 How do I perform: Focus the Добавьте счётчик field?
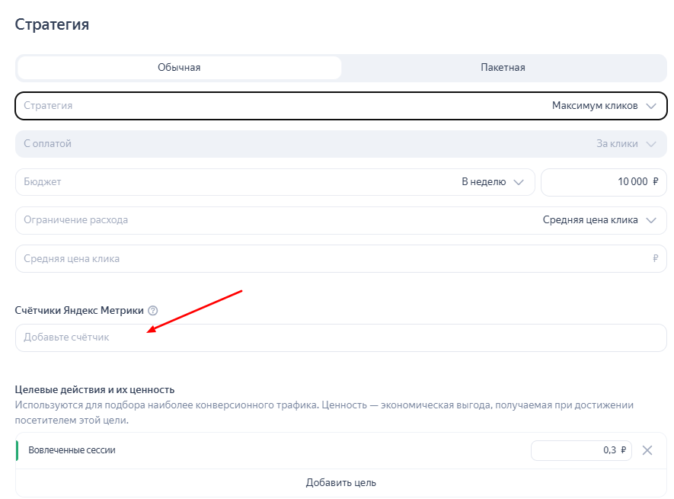[341, 337]
